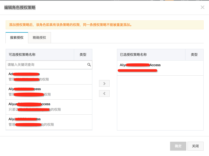Select the read-only policy described as 只读访问
This screenshot has width=209, height=156.
(49, 107)
